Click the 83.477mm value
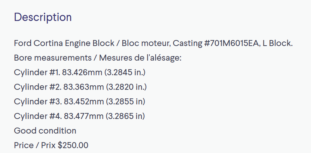The height and width of the screenshot is (153, 311). coord(83,116)
